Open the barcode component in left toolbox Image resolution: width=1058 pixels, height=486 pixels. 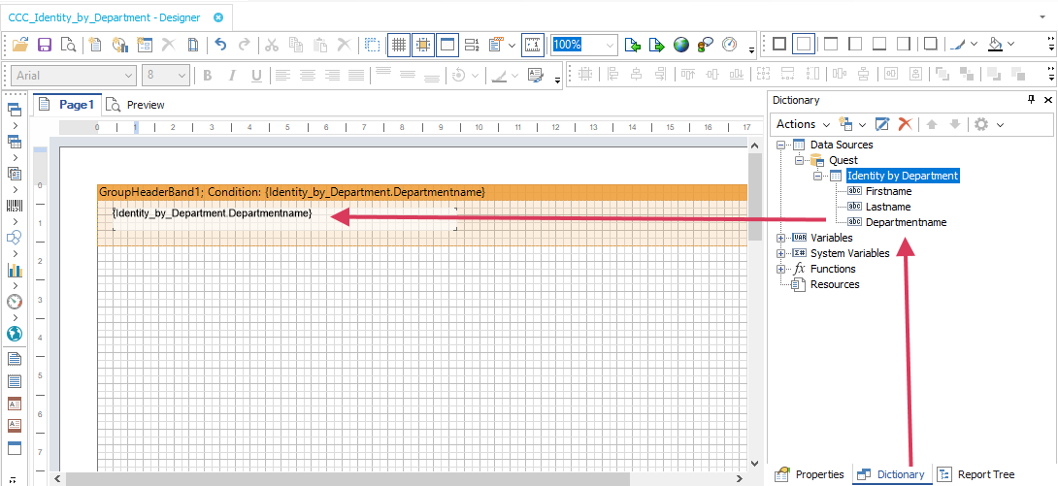15,205
